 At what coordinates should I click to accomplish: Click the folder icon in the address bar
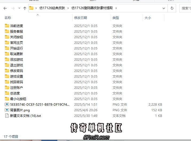click(x=31, y=8)
